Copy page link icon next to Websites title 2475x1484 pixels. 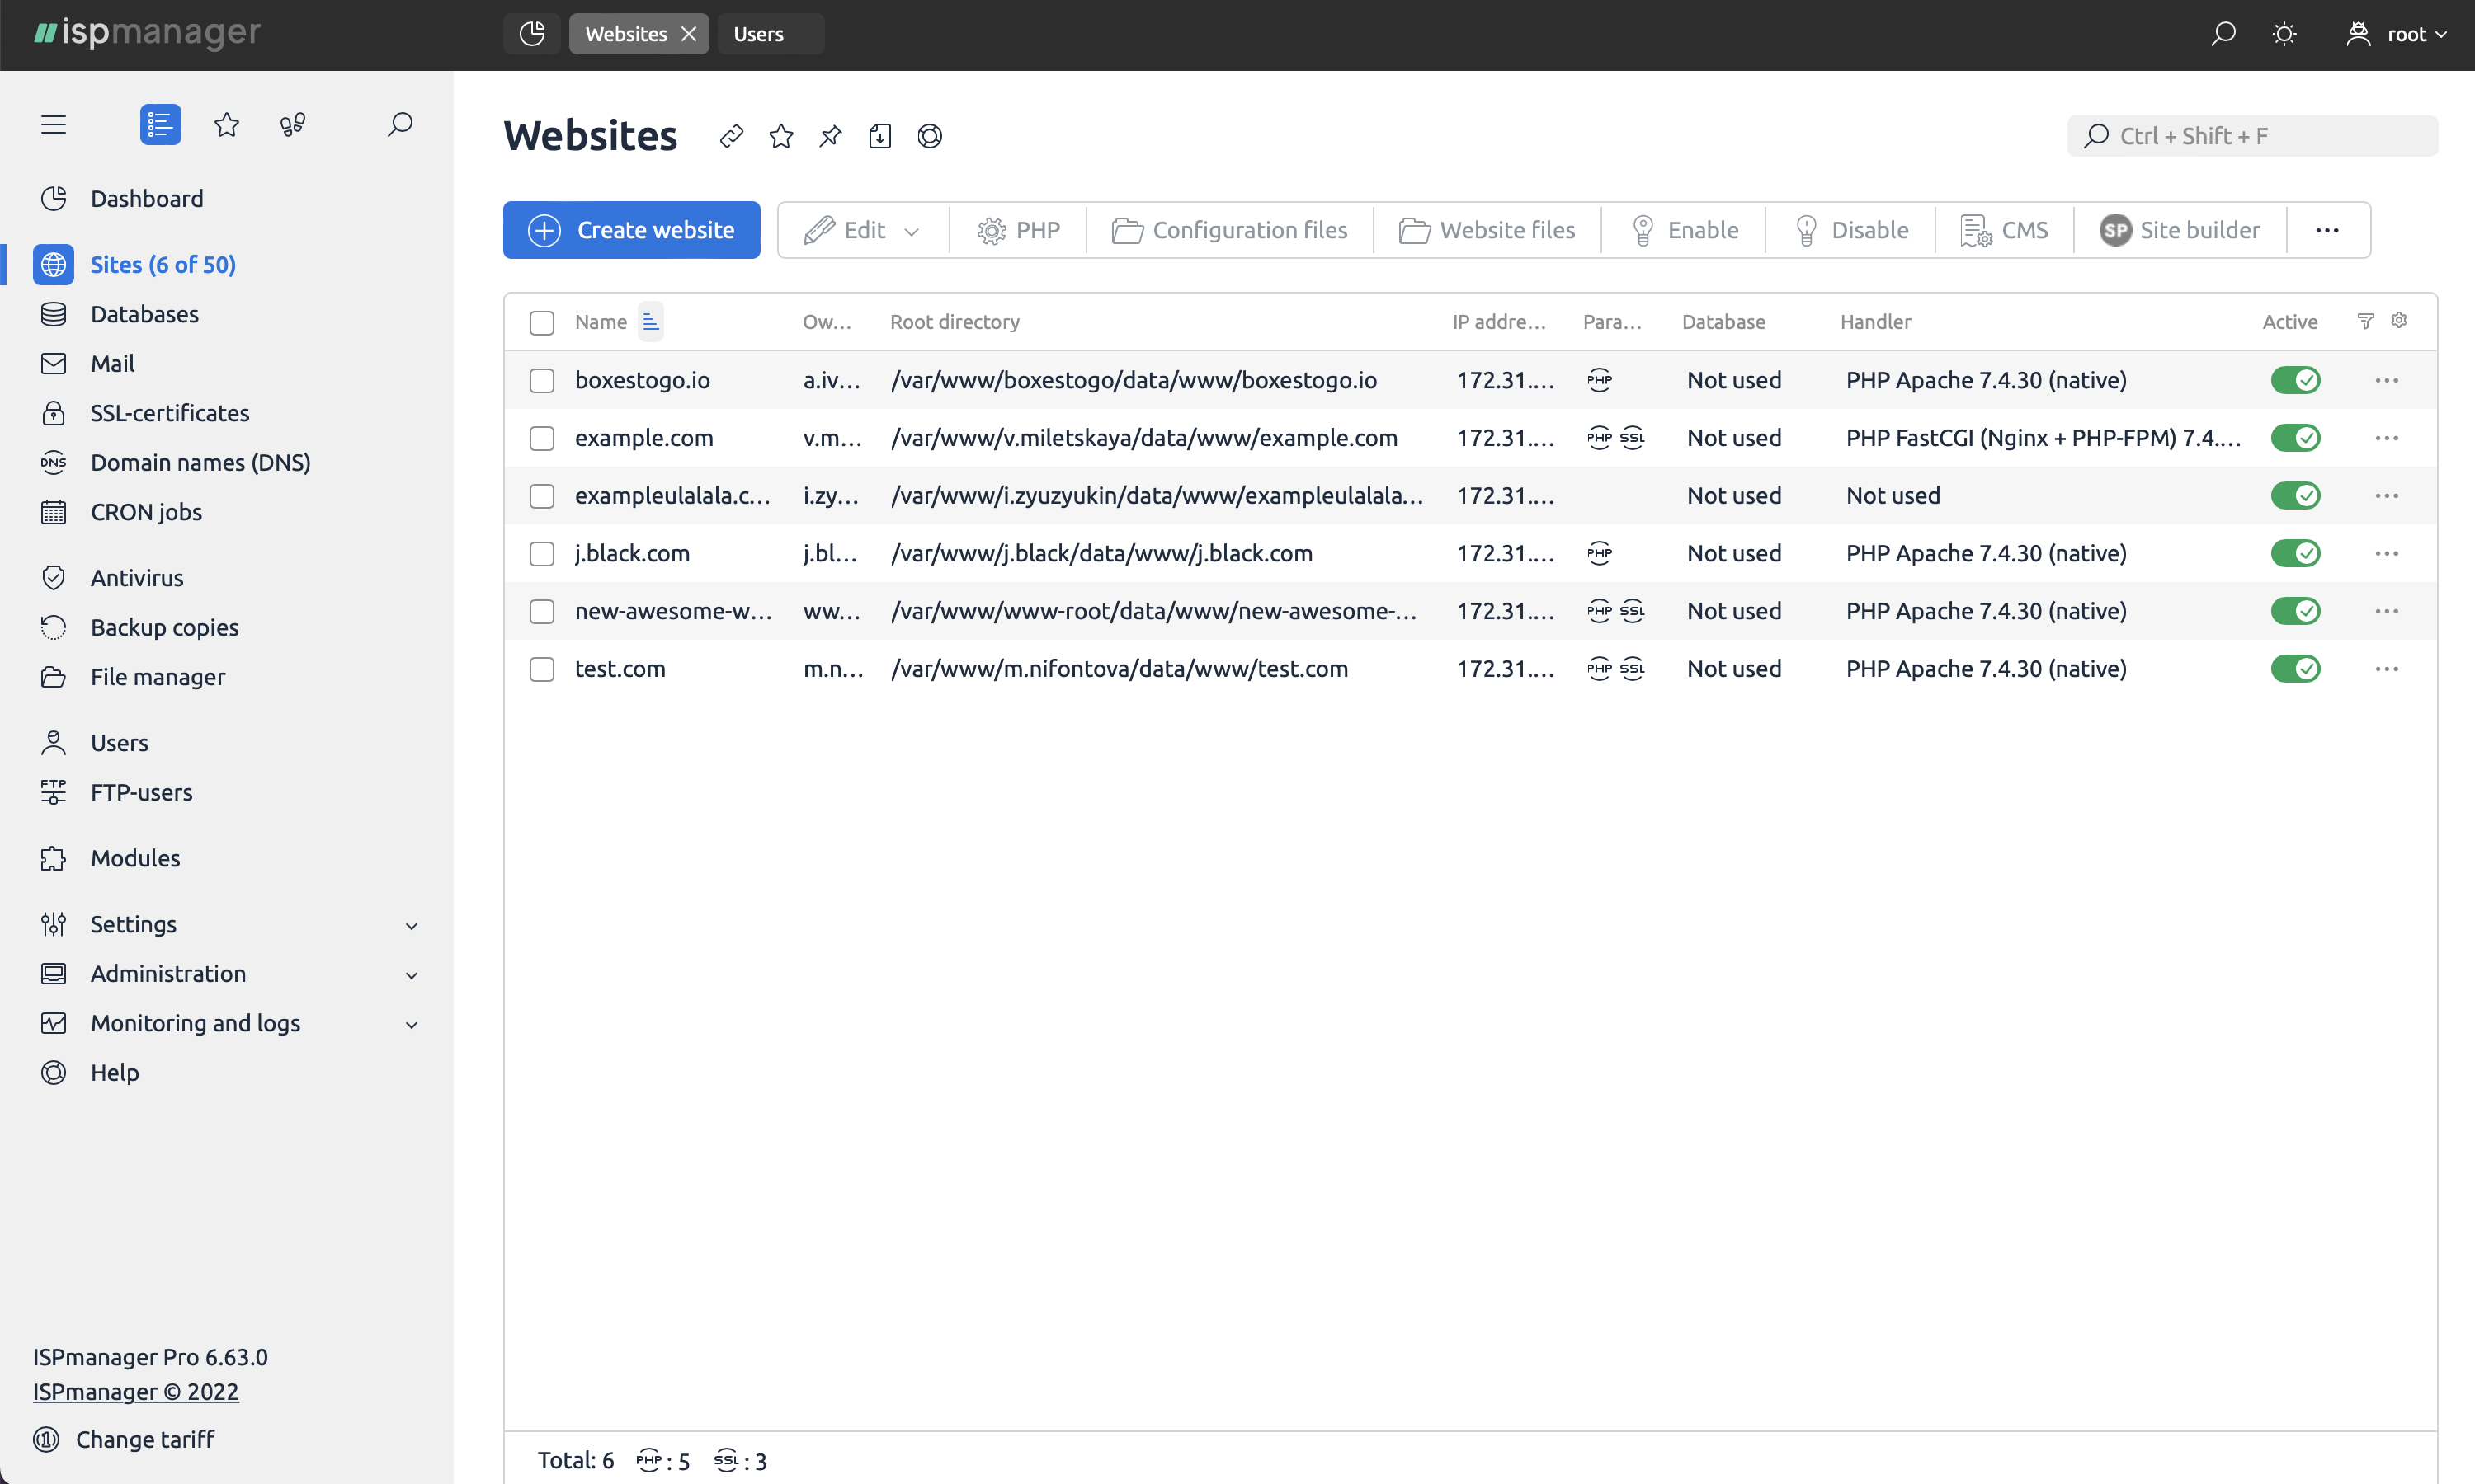(x=731, y=136)
